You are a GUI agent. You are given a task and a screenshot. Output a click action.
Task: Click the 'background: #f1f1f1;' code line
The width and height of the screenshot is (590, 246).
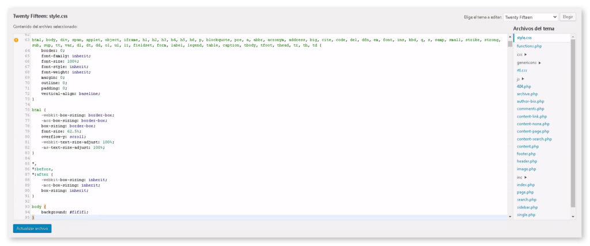pos(65,212)
